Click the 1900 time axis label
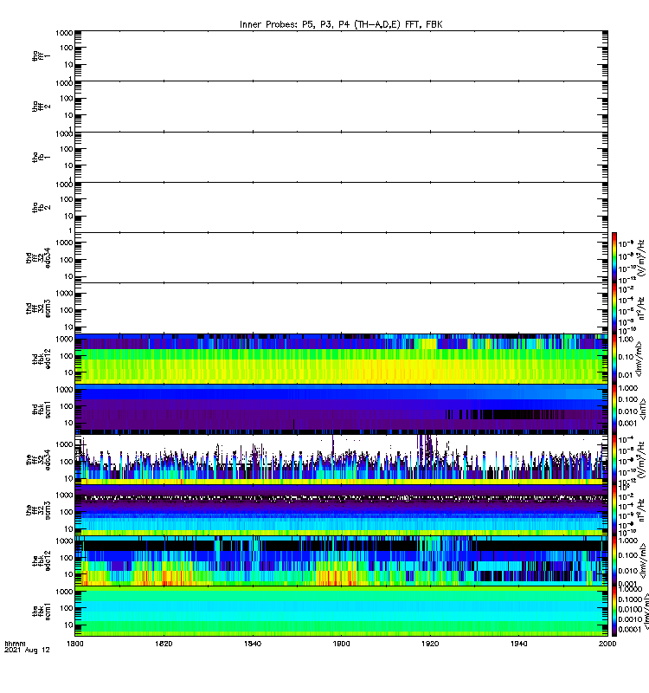649x693 pixels. (341, 644)
